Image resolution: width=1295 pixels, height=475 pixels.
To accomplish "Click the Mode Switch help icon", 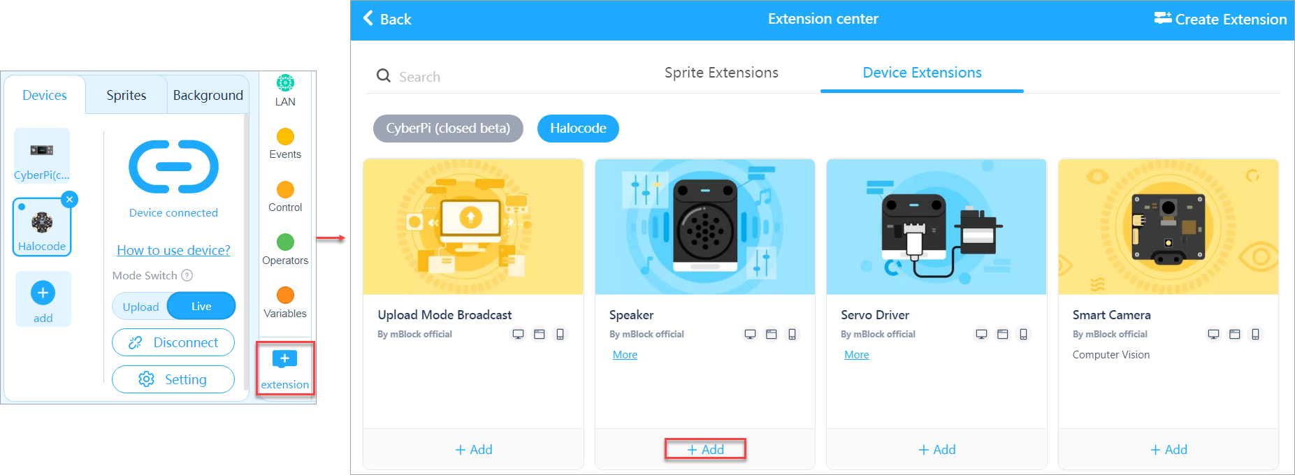I will click(x=187, y=276).
